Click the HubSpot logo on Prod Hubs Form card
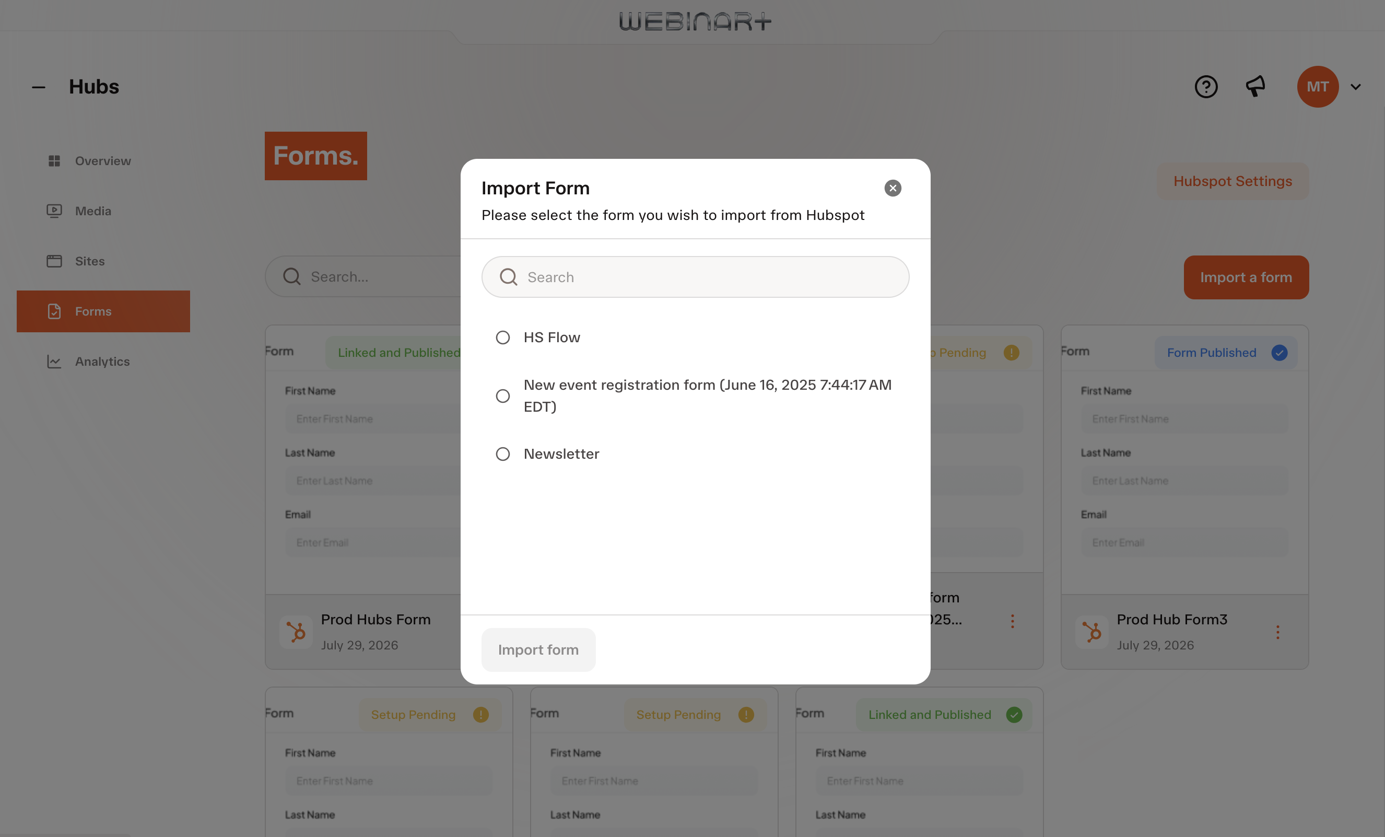 [296, 632]
